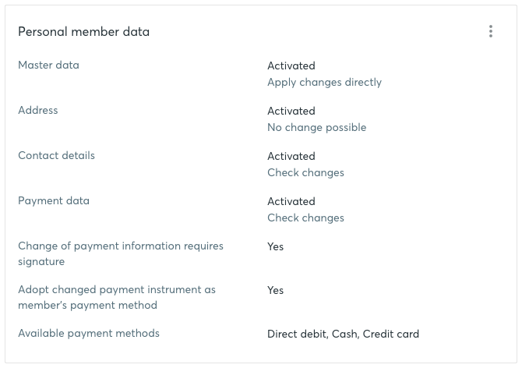Click Activated status for Address
This screenshot has width=522, height=368.
(291, 111)
